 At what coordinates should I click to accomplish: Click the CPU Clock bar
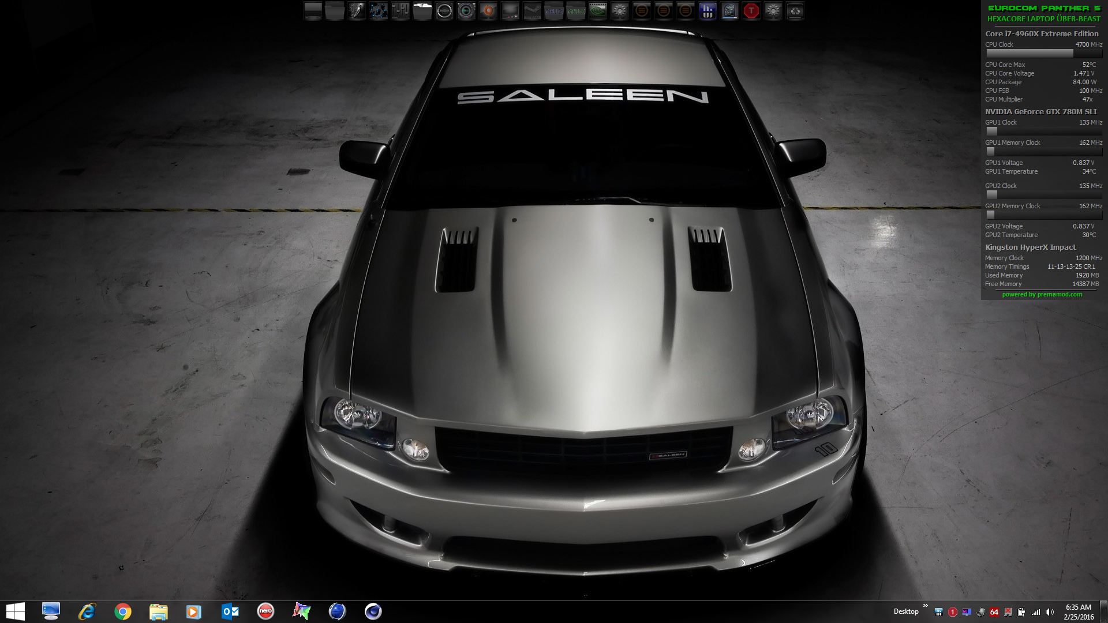(1043, 53)
